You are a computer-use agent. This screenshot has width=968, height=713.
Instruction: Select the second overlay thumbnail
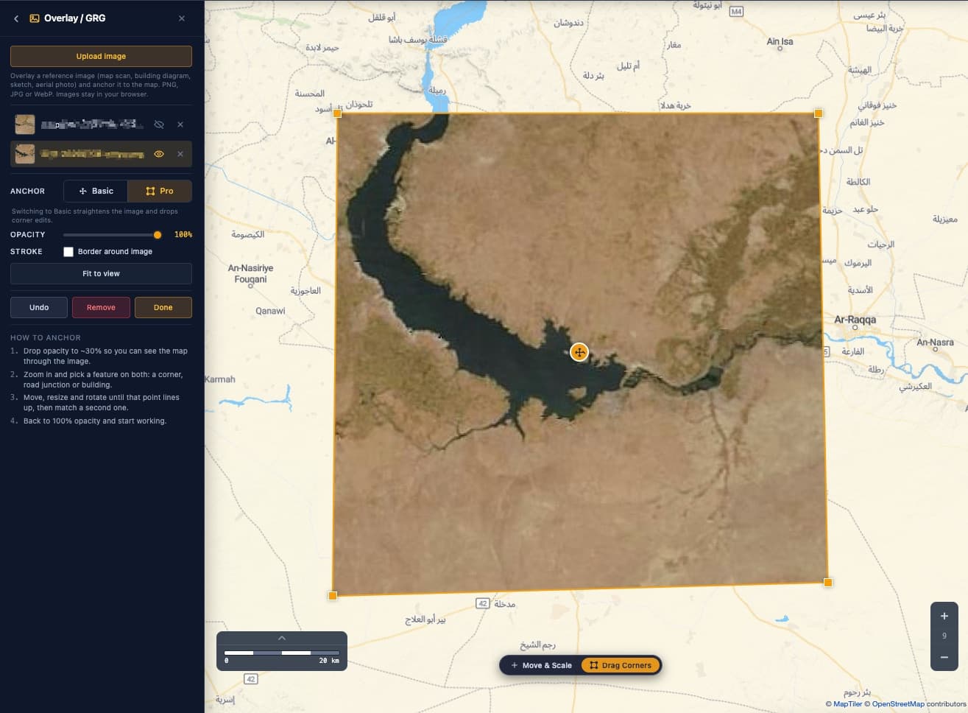pyautogui.click(x=25, y=154)
